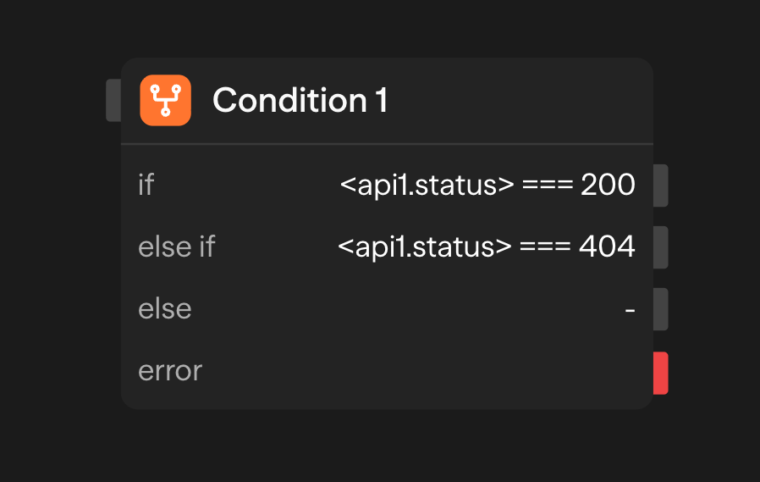Viewport: 760px width, 482px height.
Task: Select the 'error' row label
Action: click(x=169, y=371)
